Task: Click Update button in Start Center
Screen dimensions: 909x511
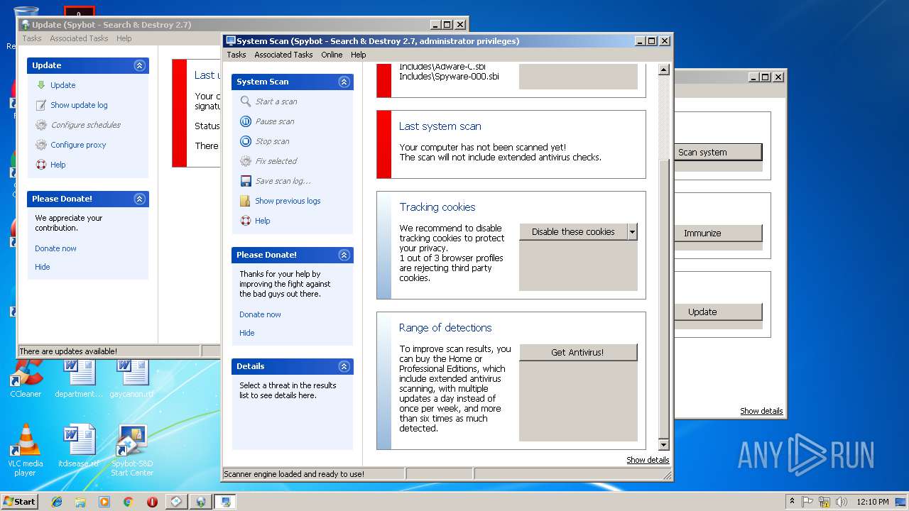Action: coord(717,312)
